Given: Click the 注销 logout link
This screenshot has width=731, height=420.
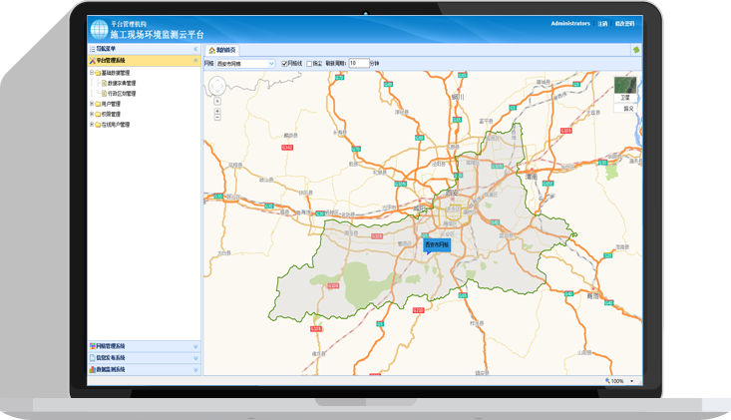Looking at the screenshot, I should tap(602, 24).
